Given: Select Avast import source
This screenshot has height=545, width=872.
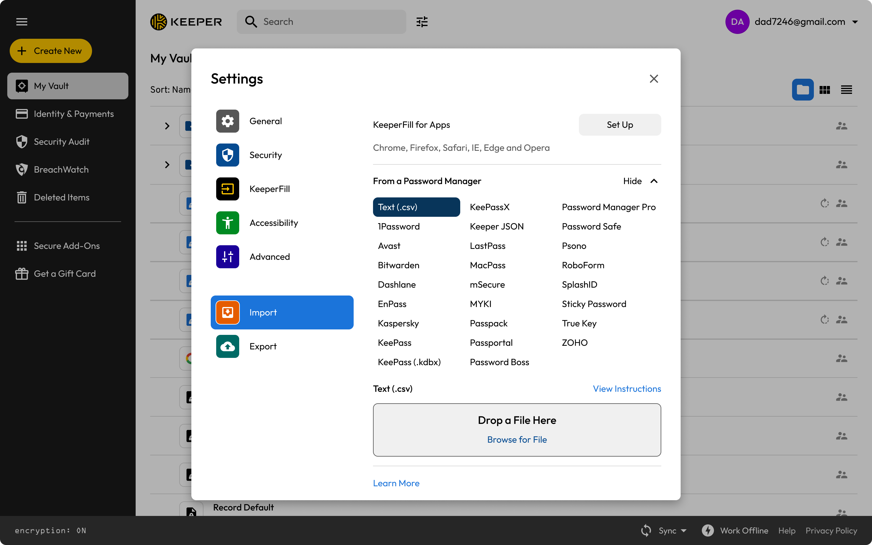Looking at the screenshot, I should [x=389, y=246].
